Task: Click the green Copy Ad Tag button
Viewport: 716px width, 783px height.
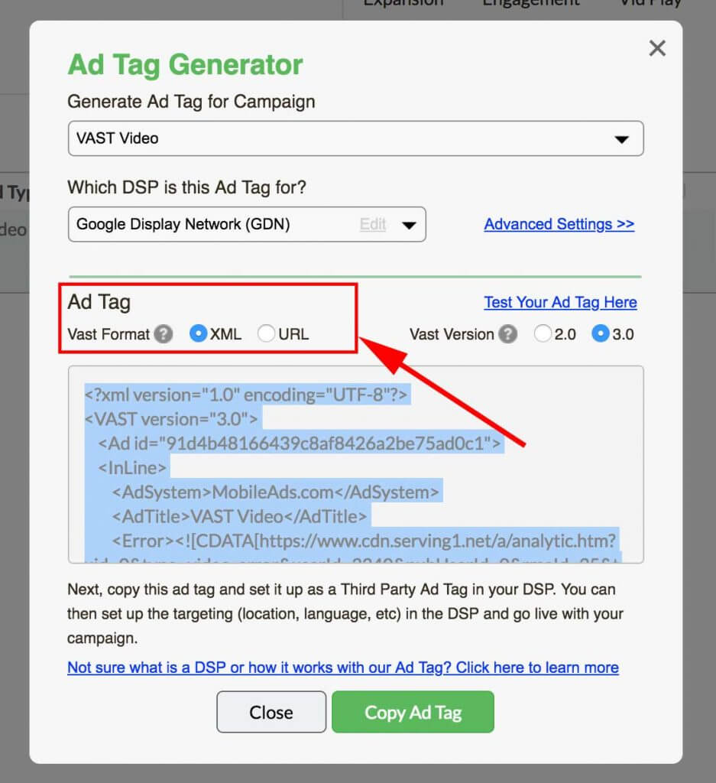Action: coord(413,712)
